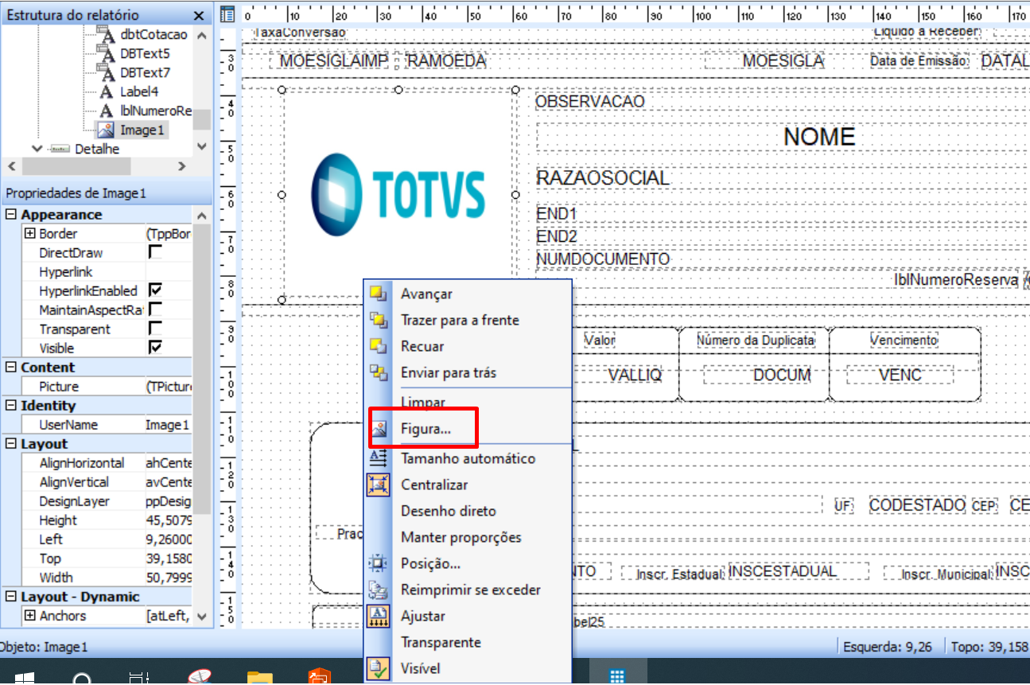
Task: Collapse the Layout - Dynamic group
Action: [11, 597]
